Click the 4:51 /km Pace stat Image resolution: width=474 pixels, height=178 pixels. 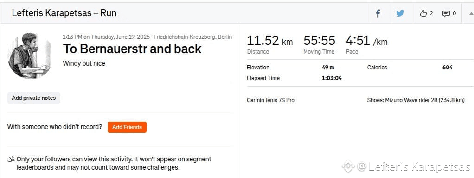(366, 44)
